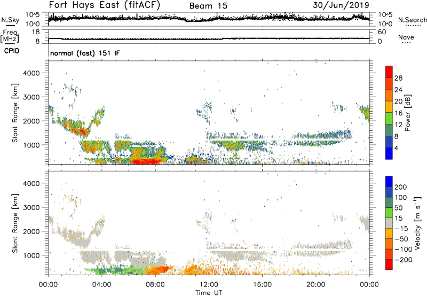Click the '20:00' time tick label
Image resolution: width=427 pixels, height=296 pixels.
point(315,285)
